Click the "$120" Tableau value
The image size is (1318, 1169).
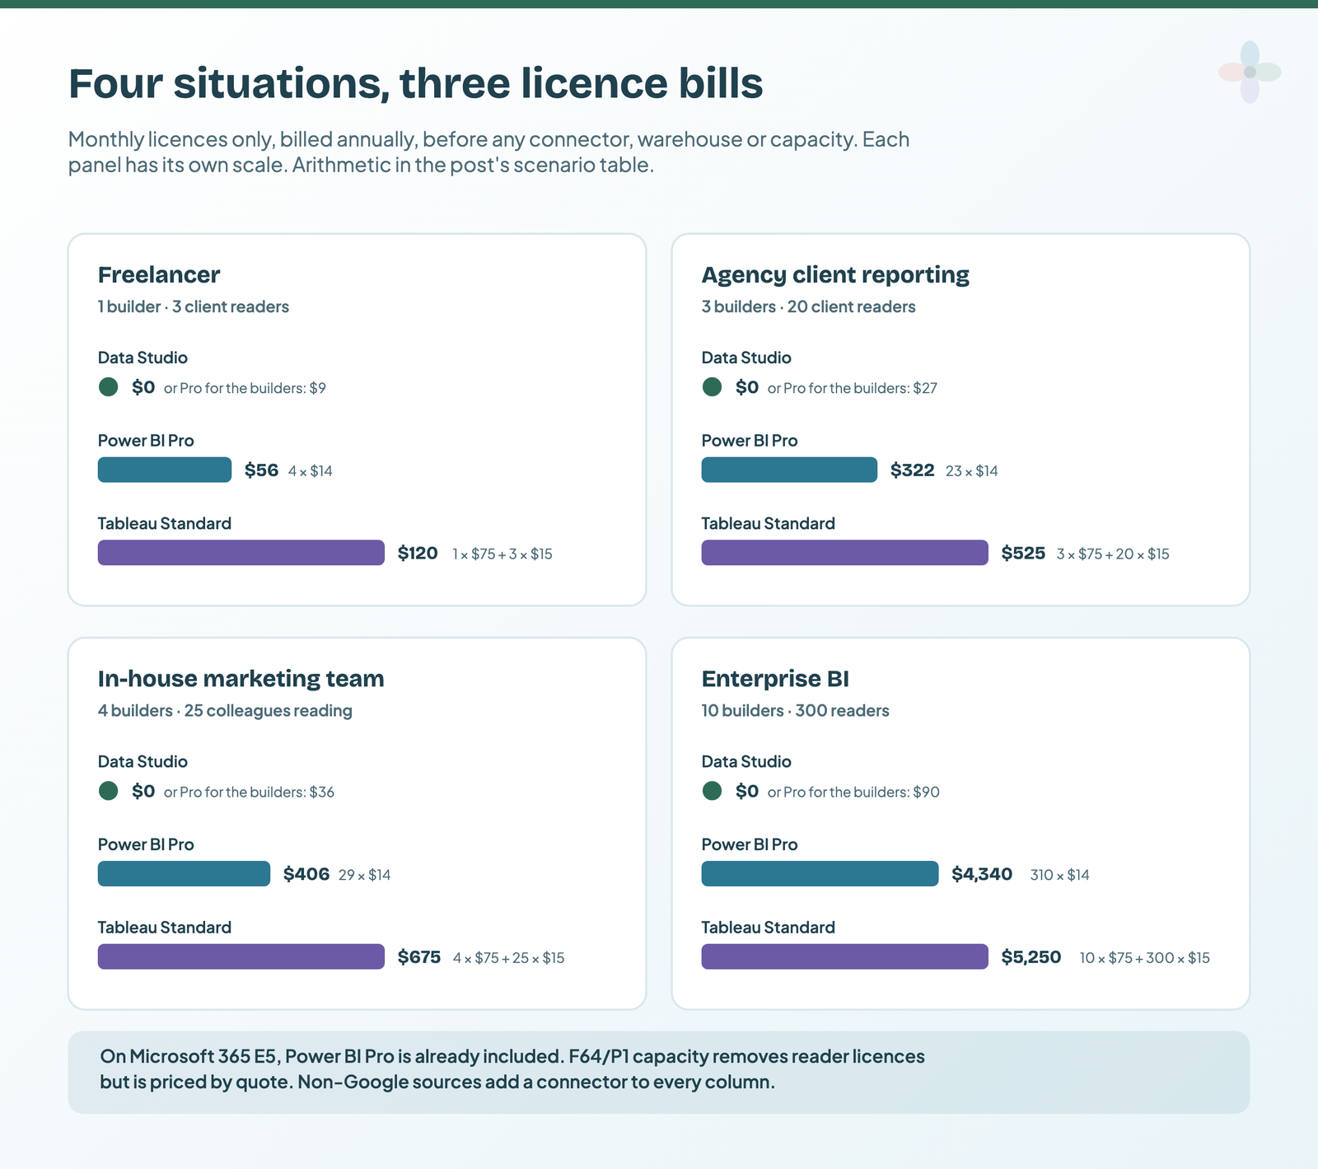point(418,553)
